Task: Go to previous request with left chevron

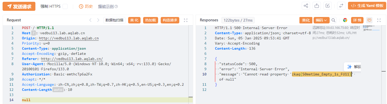Action: 90,20
